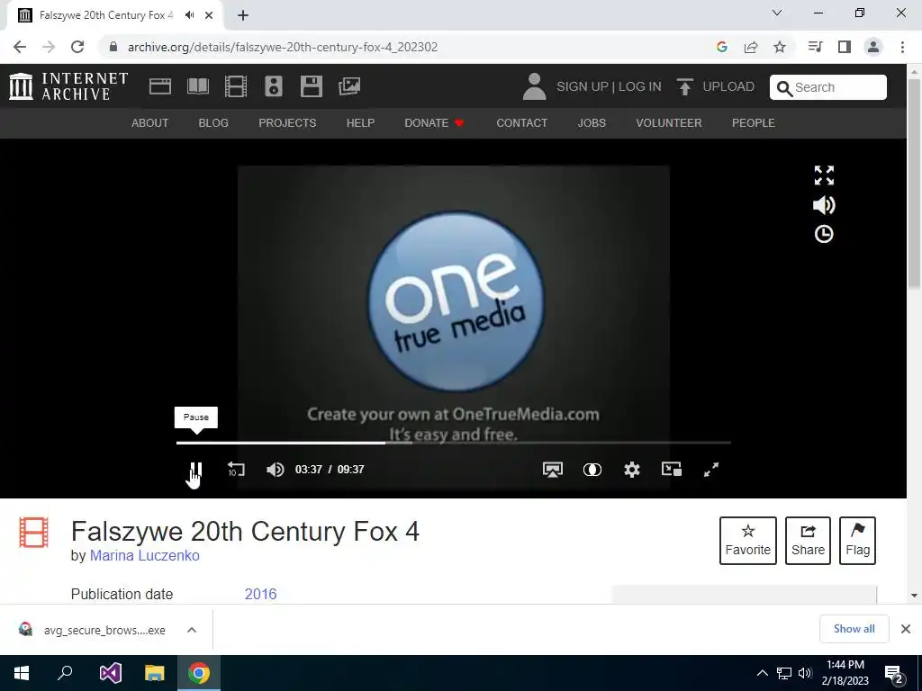Open Chrome media controls icon
The height and width of the screenshot is (691, 922).
point(815,47)
